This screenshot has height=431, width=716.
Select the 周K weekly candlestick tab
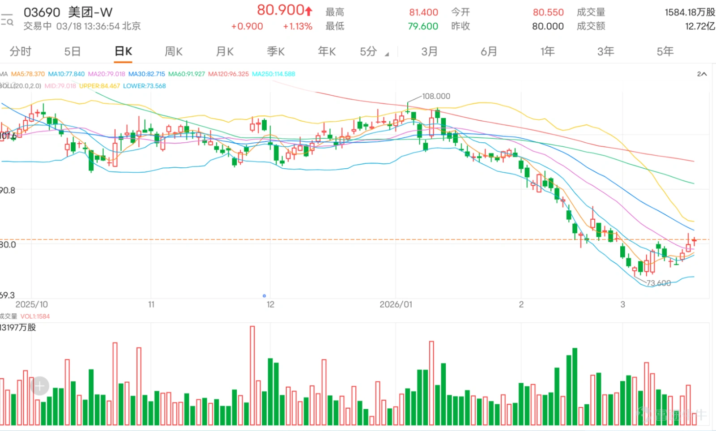click(x=174, y=51)
